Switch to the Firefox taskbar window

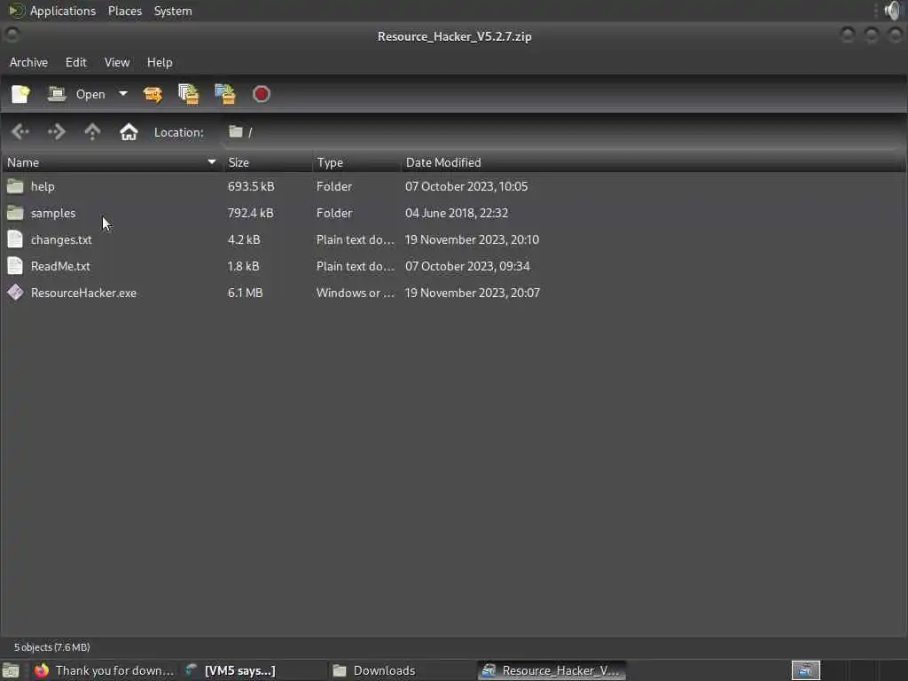[105, 670]
